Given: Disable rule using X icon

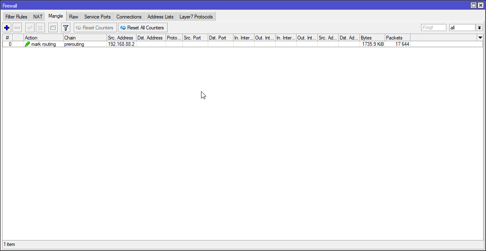Looking at the screenshot, I should click(40, 28).
